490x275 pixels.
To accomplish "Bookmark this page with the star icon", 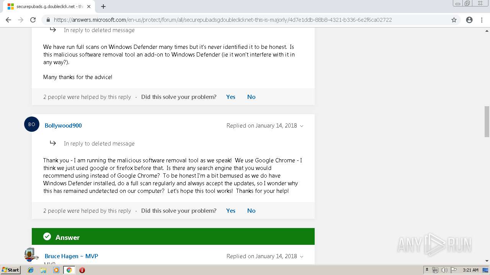I will pyautogui.click(x=454, y=20).
